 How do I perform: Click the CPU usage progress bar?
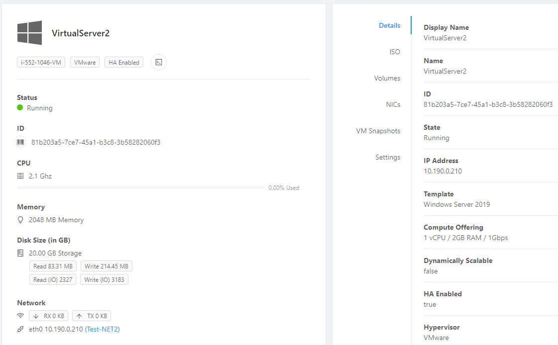[x=141, y=187]
